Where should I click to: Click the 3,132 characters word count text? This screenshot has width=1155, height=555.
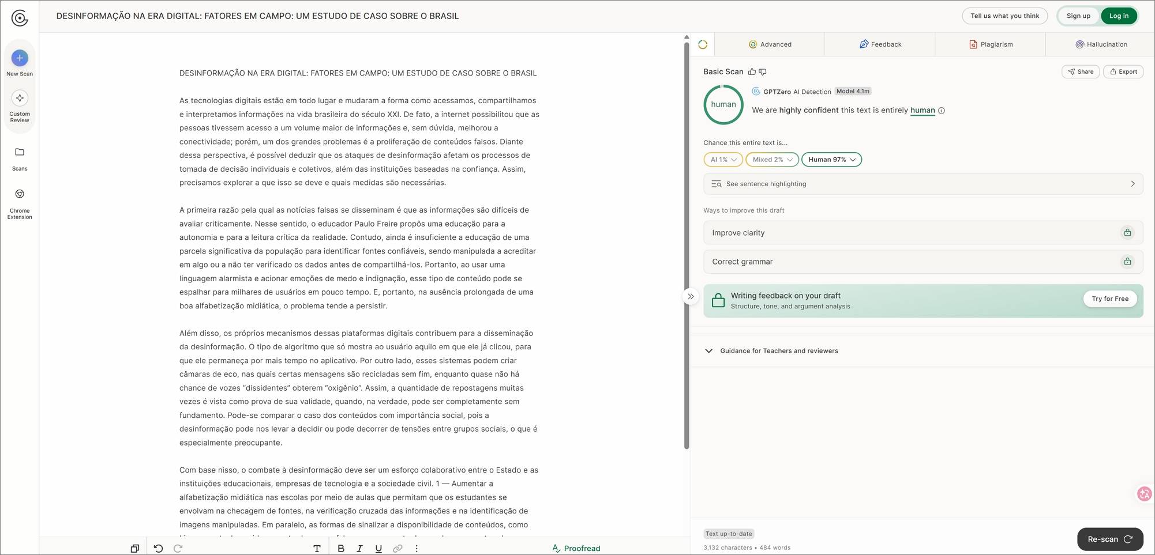point(747,548)
